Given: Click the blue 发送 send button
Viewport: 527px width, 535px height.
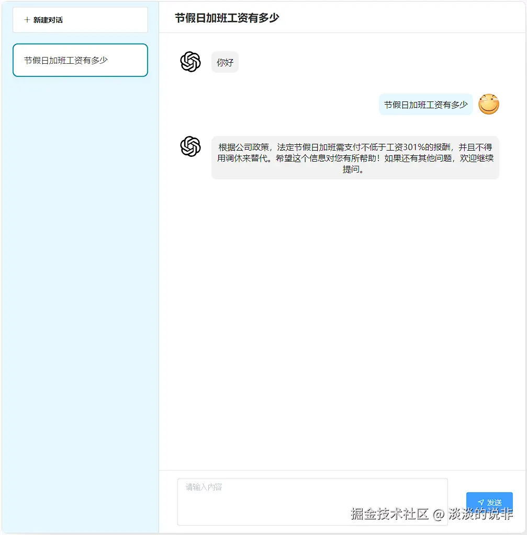Looking at the screenshot, I should (489, 503).
